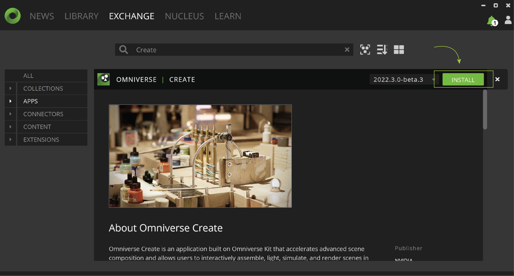Click the Omniverse launcher logo
The height and width of the screenshot is (276, 514).
click(x=13, y=16)
